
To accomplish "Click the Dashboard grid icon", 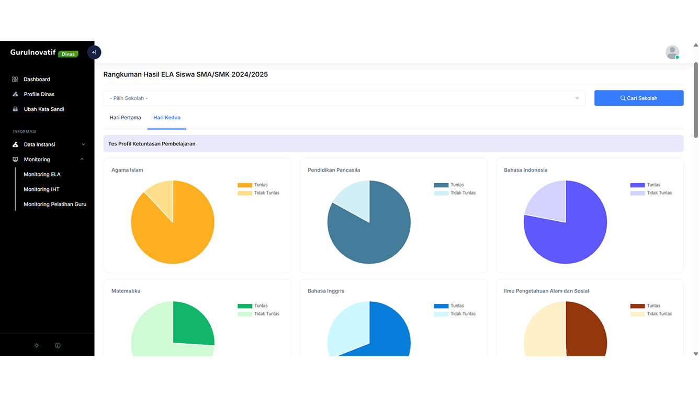I will [15, 80].
